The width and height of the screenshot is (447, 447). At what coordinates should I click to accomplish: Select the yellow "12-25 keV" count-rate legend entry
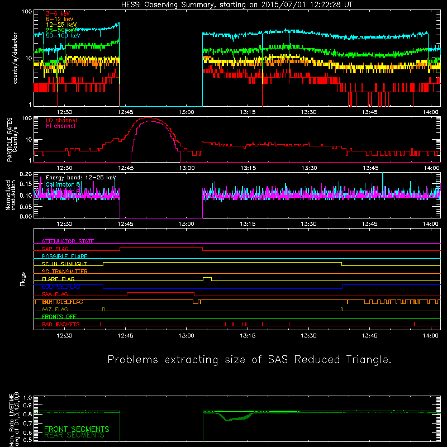tap(61, 25)
